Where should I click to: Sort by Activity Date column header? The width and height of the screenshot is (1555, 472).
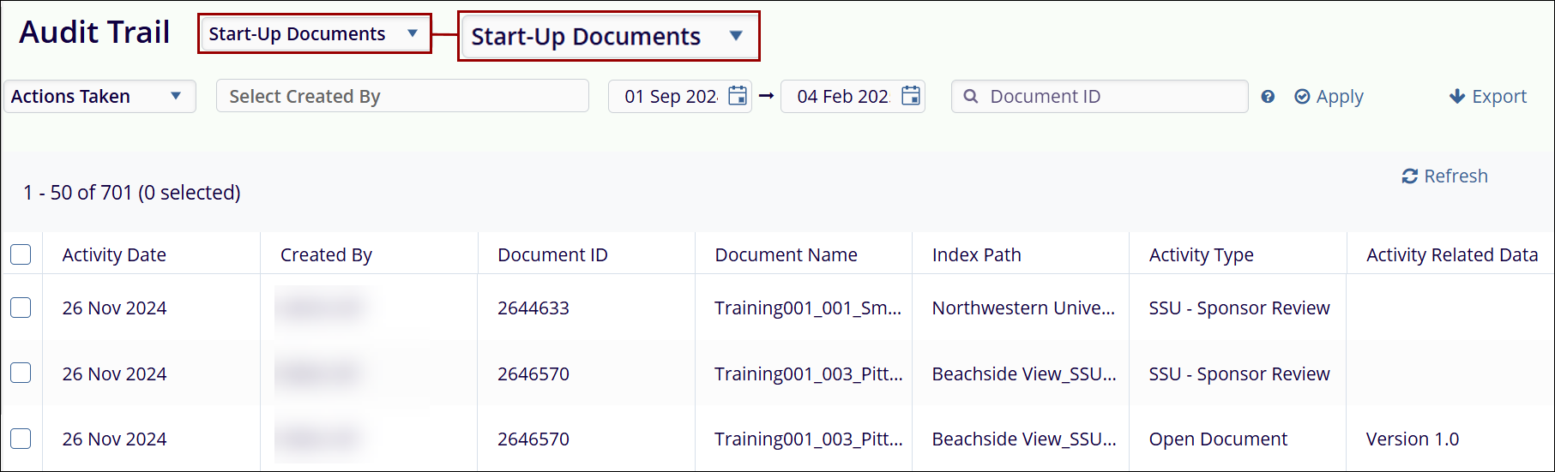114,255
